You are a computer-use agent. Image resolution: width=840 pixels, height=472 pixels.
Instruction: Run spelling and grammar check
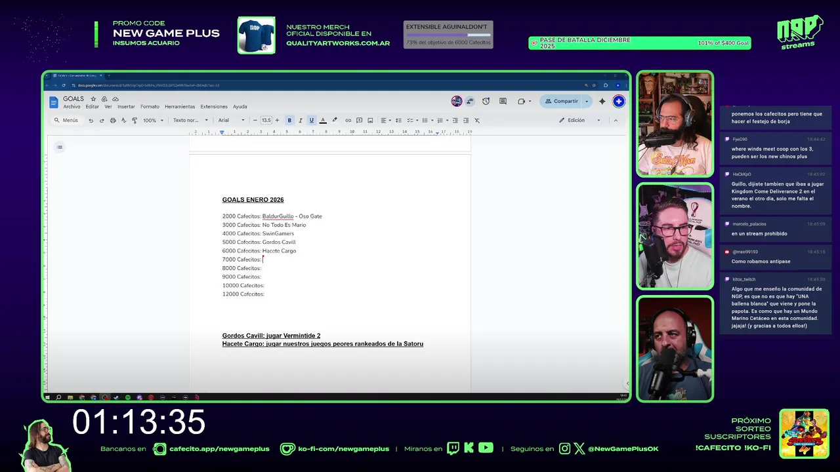click(123, 121)
